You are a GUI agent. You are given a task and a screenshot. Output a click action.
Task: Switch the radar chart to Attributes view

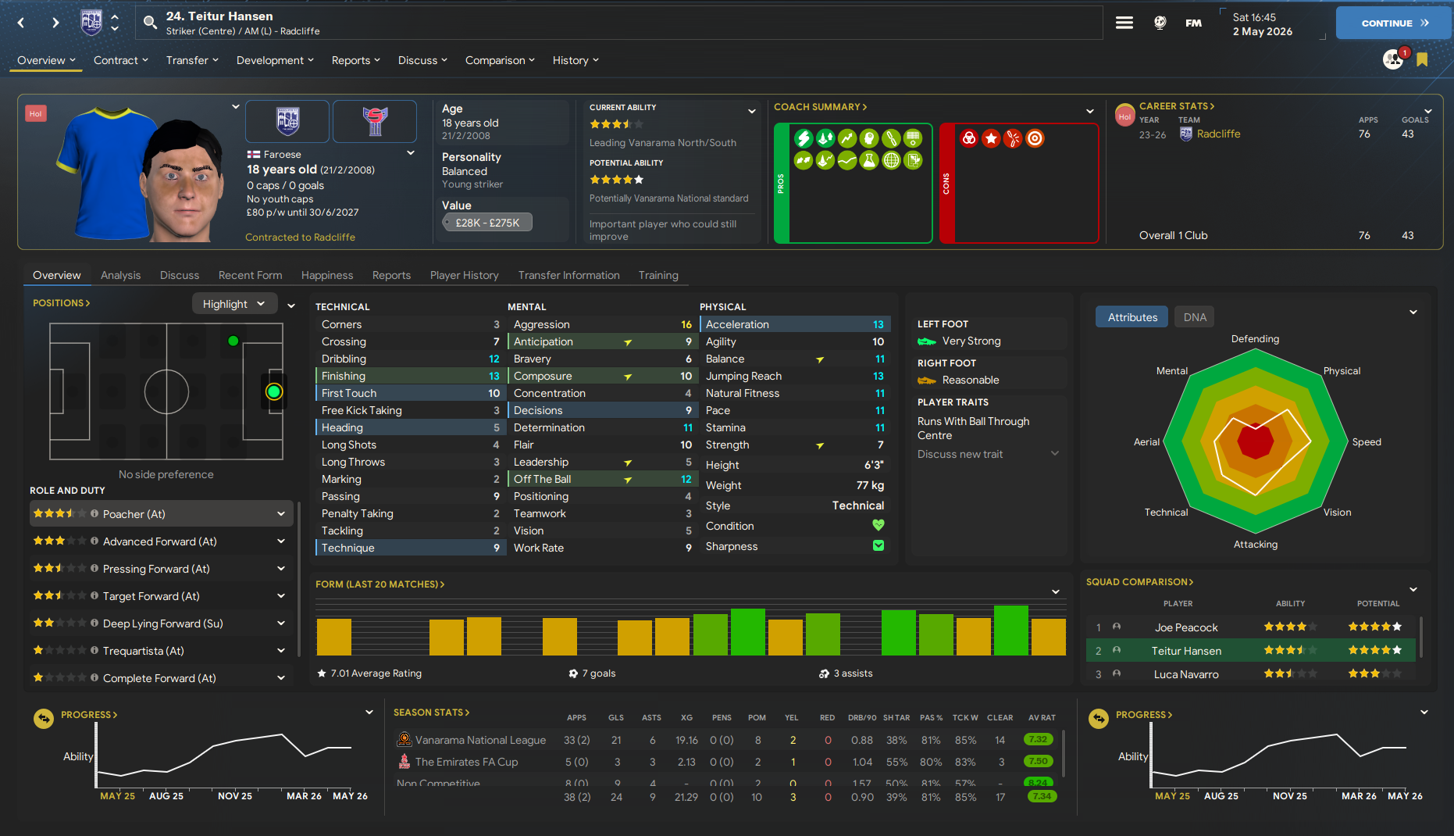[x=1132, y=316]
